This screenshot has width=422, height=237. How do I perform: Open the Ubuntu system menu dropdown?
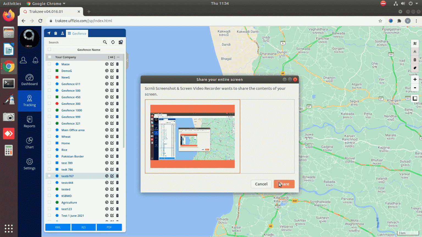click(x=417, y=4)
